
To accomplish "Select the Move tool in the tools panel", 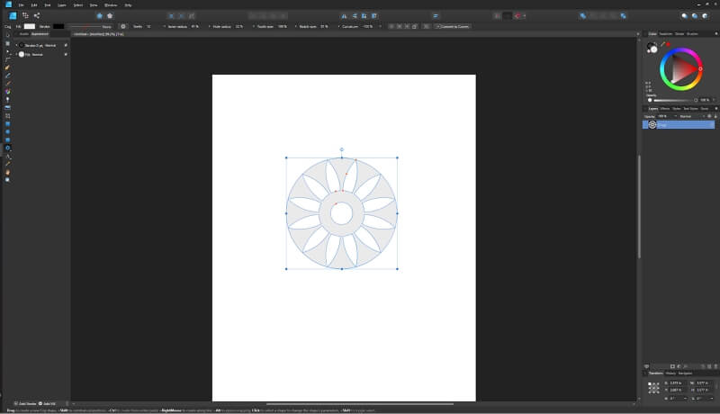I will [x=7, y=34].
